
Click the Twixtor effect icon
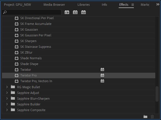[x=17, y=70]
